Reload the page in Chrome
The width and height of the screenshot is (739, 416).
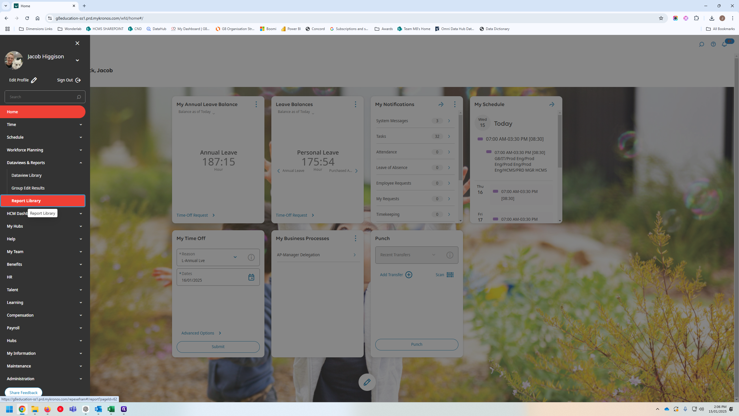click(27, 18)
